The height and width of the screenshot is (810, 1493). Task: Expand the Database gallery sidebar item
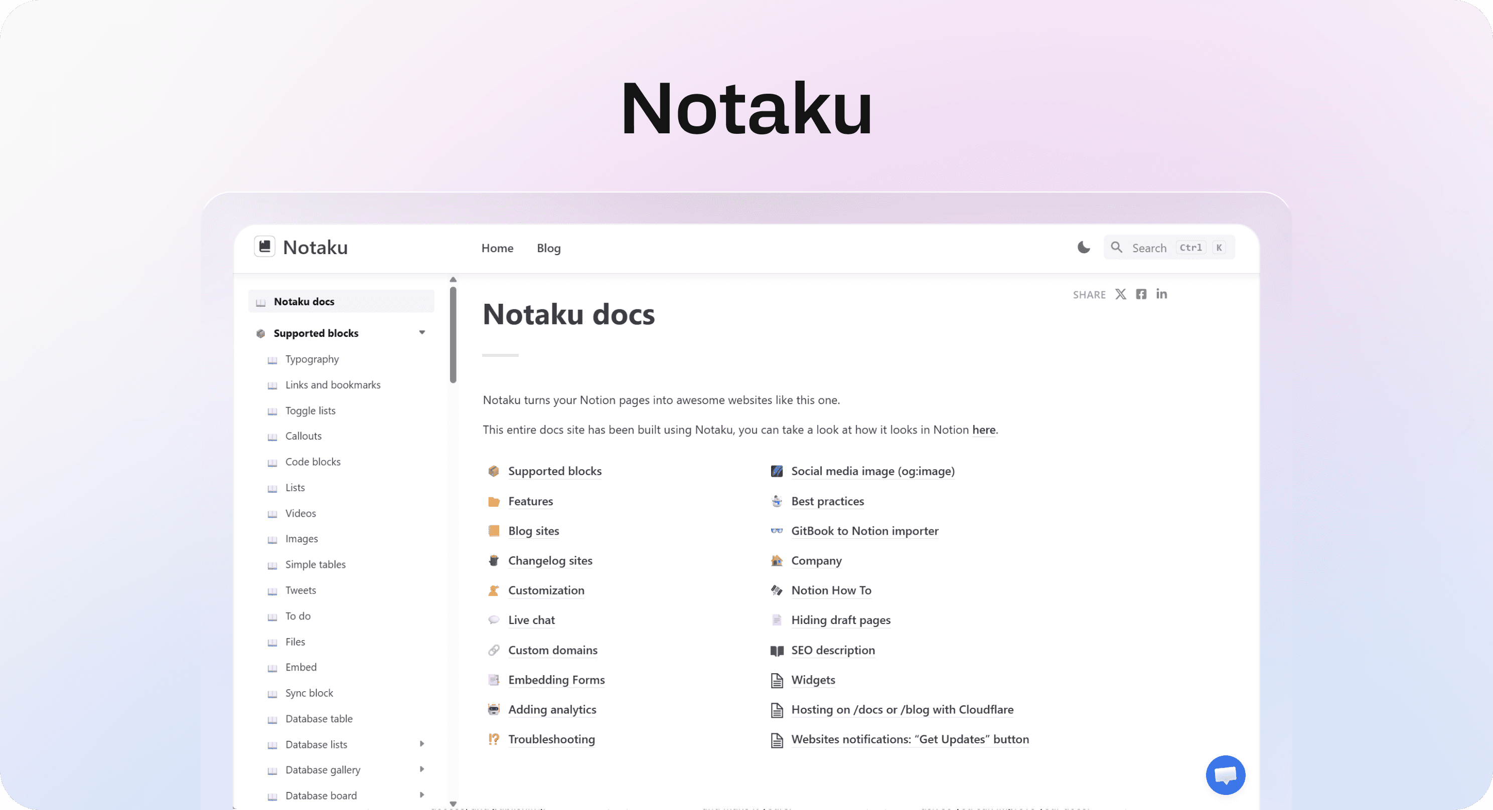point(422,769)
